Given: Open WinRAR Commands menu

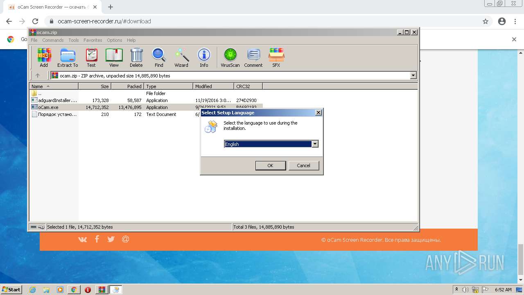Looking at the screenshot, I should (53, 40).
